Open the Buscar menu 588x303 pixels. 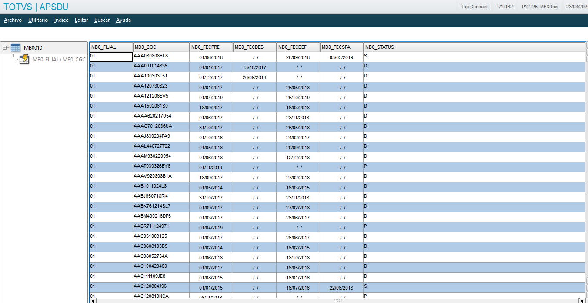pos(102,20)
